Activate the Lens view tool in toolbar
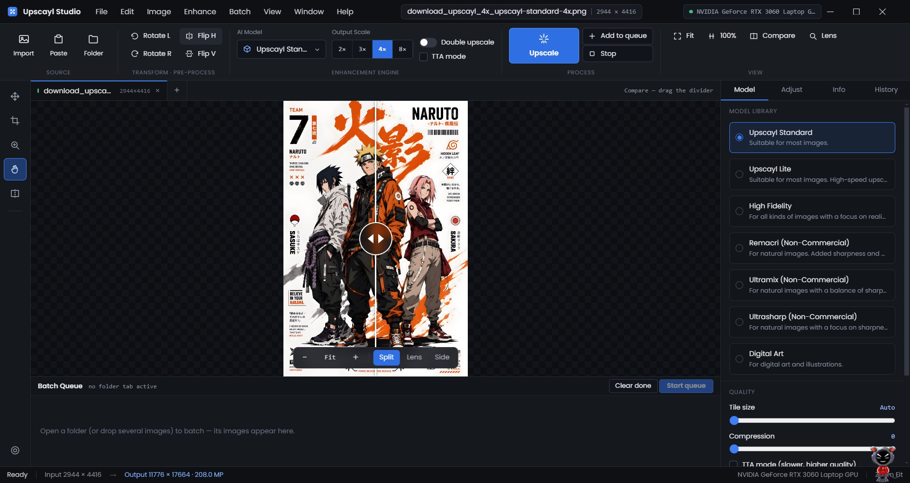 pos(823,36)
